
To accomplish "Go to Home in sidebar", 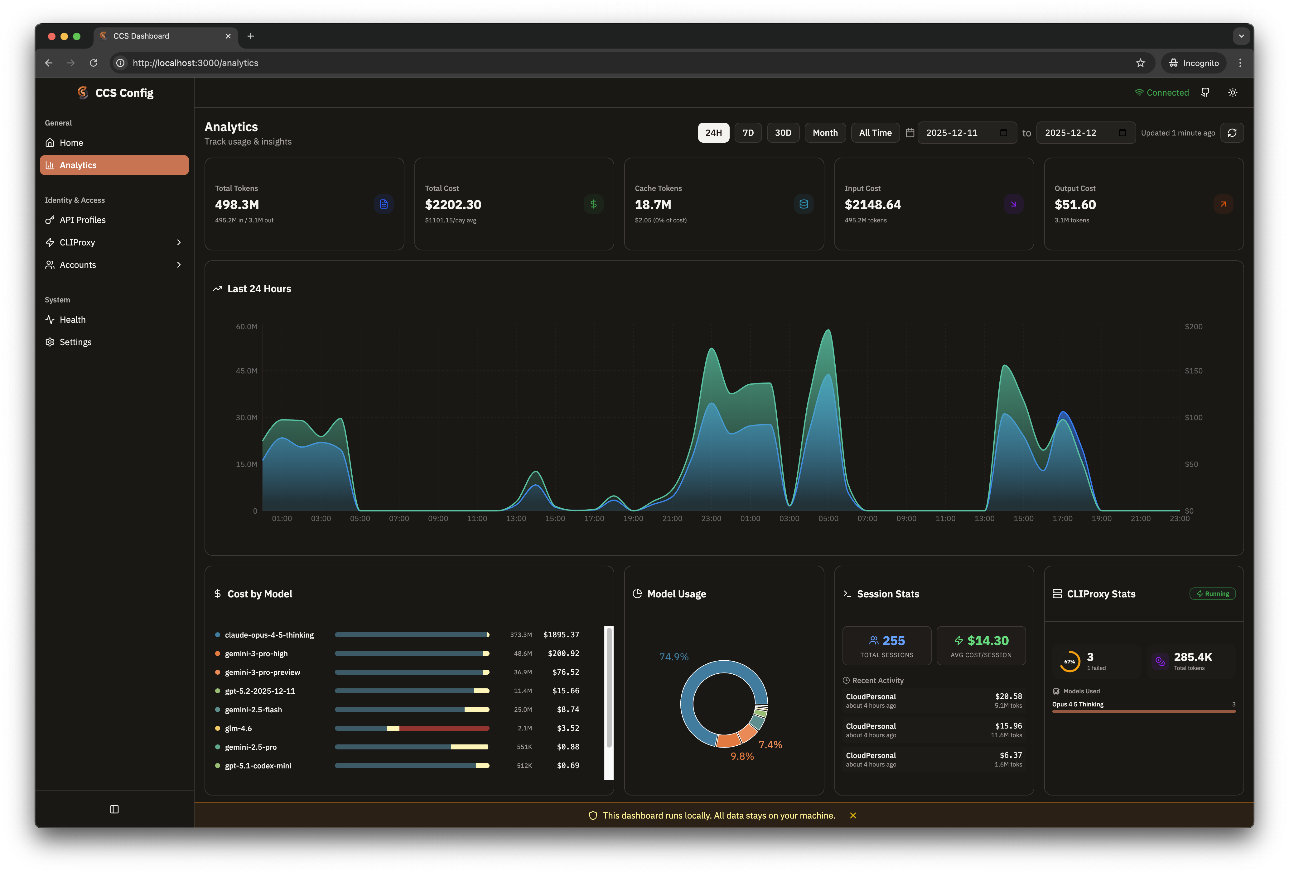I will (114, 143).
